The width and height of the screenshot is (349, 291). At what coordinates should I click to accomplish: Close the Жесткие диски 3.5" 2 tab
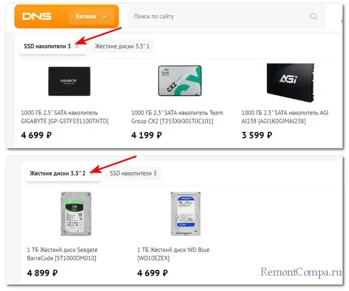point(92,174)
